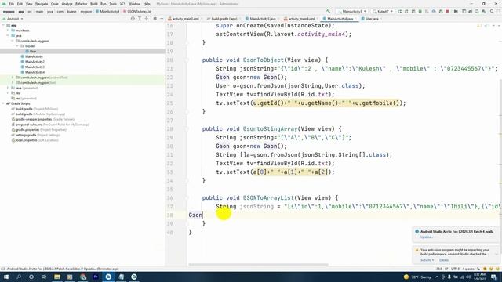Open the Search Everywhere magnifier icon

click(x=492, y=11)
